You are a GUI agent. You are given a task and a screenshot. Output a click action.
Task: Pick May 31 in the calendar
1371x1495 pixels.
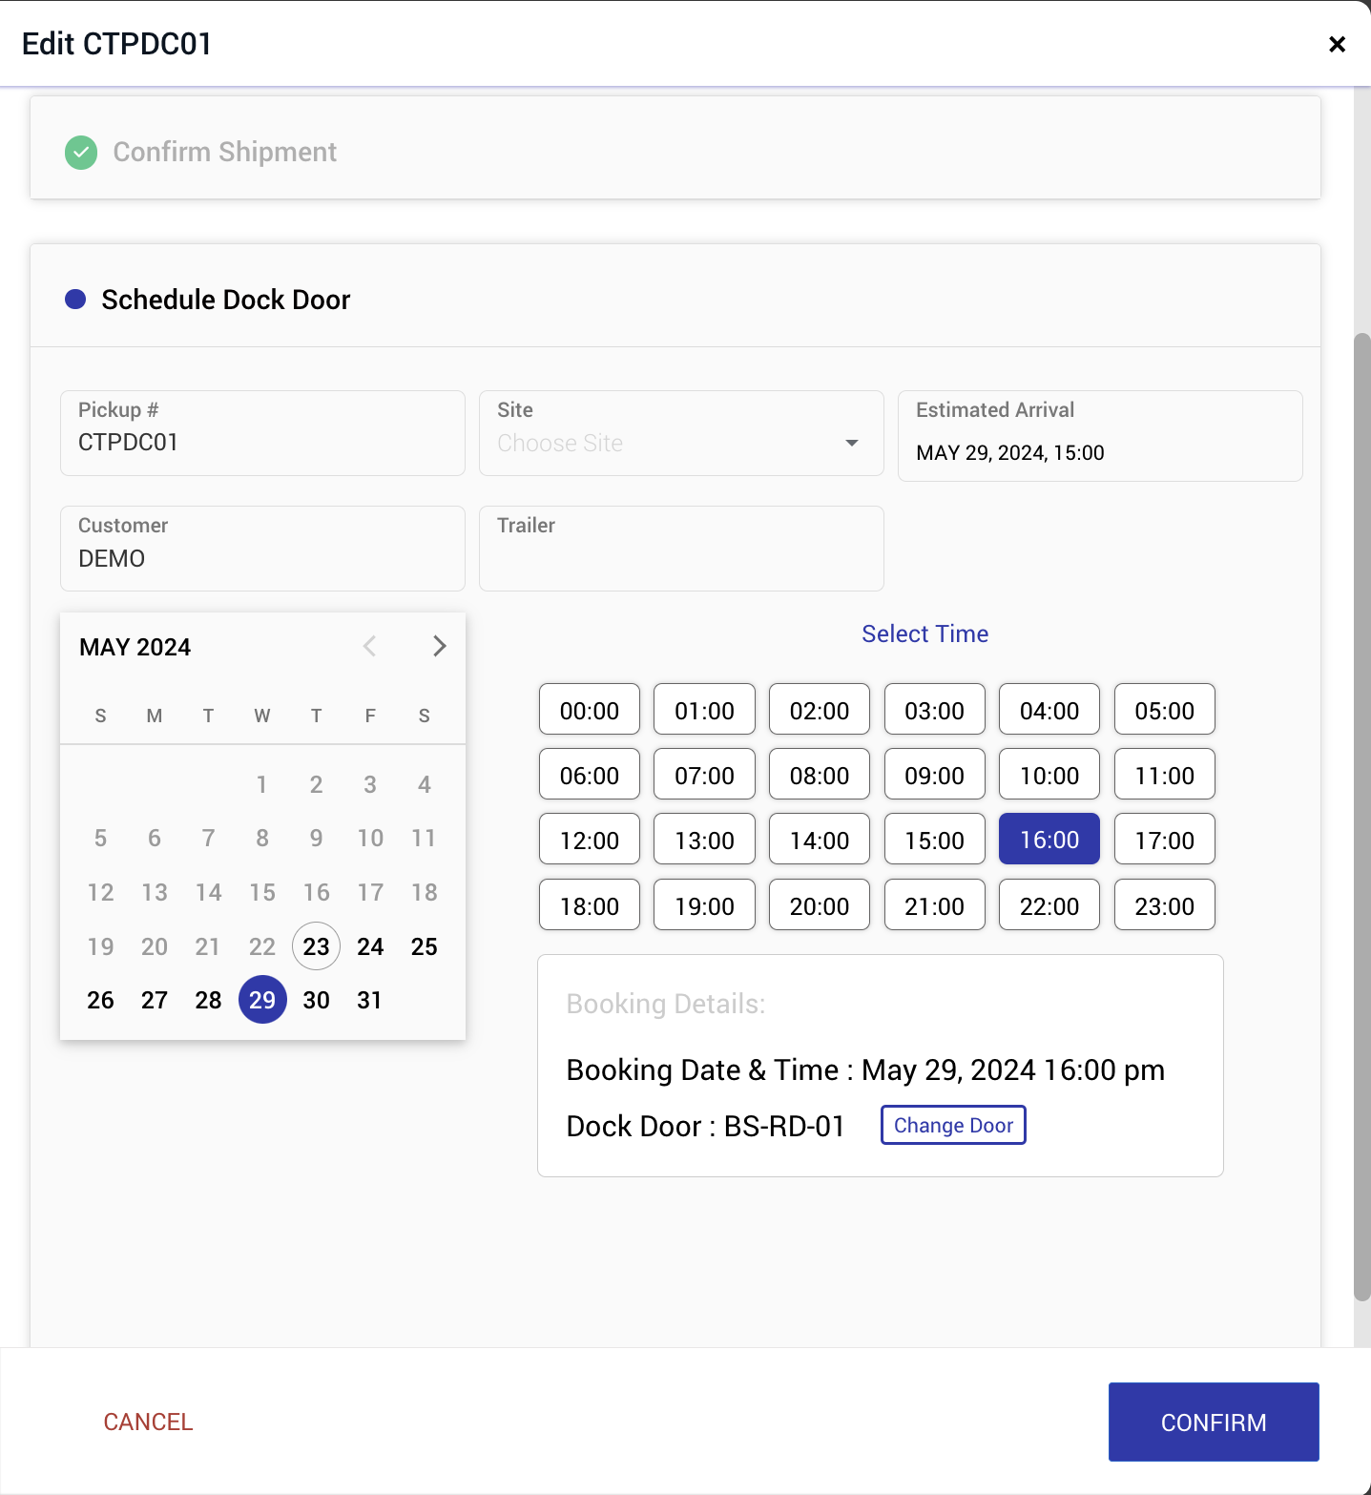click(x=370, y=1000)
